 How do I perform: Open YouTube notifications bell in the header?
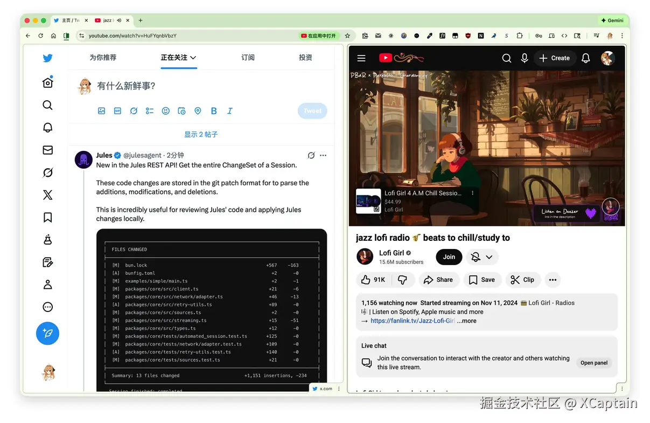[x=585, y=58]
